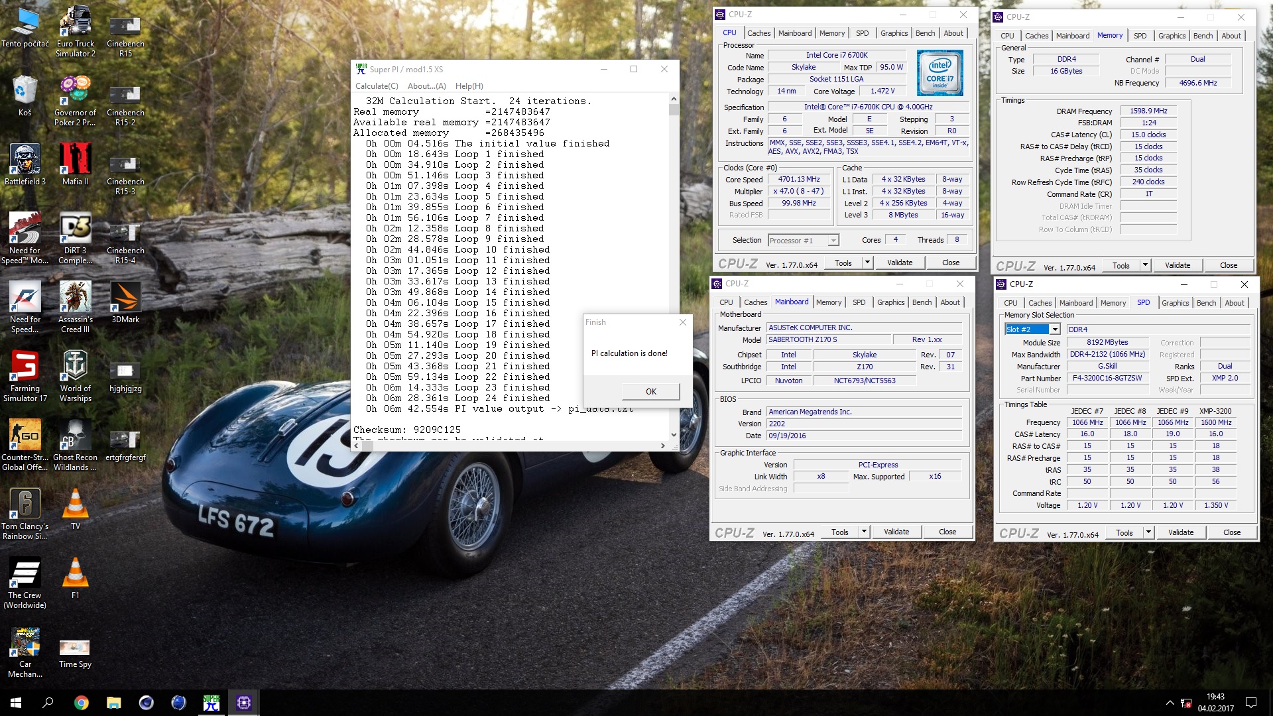
Task: Launch Farming Simulator 17 icon
Action: pos(25,376)
